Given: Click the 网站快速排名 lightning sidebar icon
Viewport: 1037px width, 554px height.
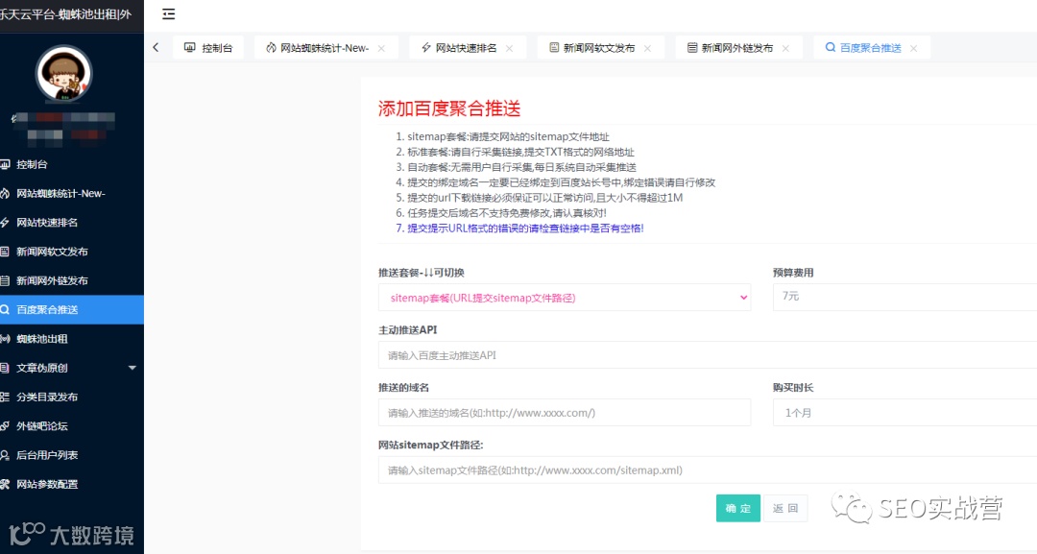Looking at the screenshot, I should point(5,223).
